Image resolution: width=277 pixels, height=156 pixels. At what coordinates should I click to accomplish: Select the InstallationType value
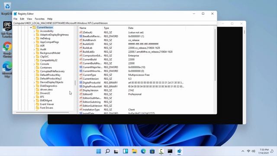tap(91, 110)
